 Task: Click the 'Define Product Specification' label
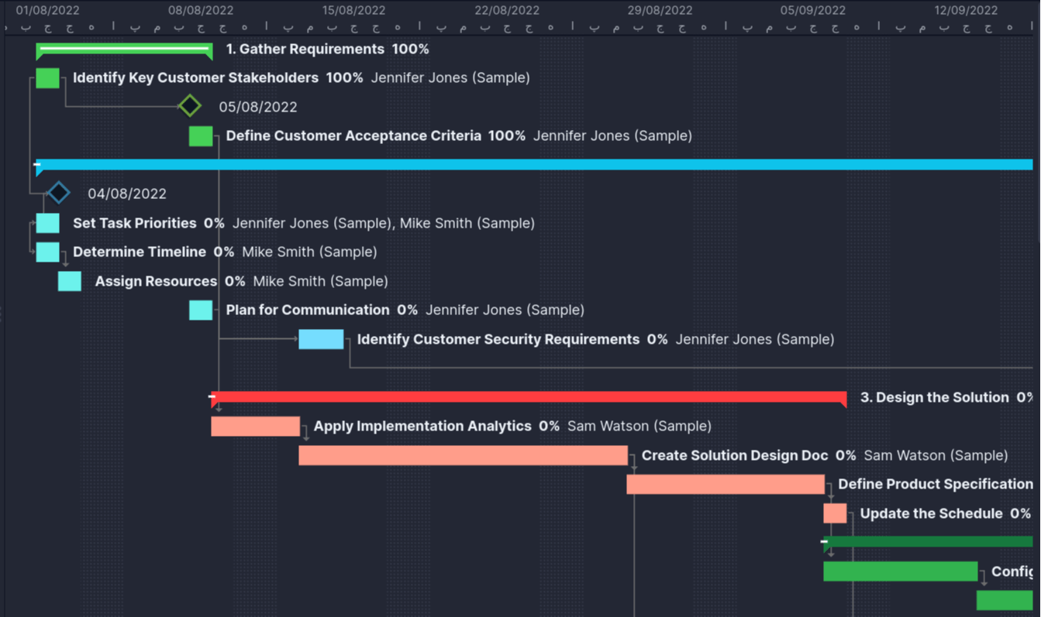(936, 484)
